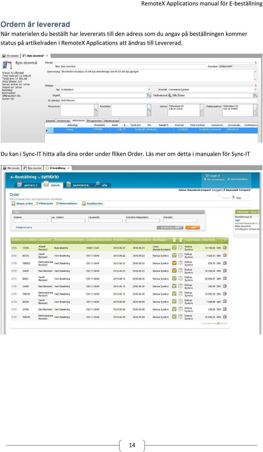
Task: Open Administration link
Action: [x=238, y=179]
